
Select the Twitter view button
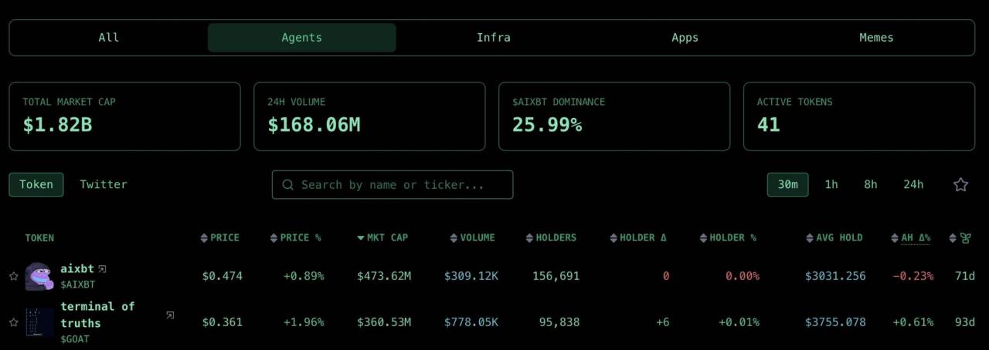104,184
